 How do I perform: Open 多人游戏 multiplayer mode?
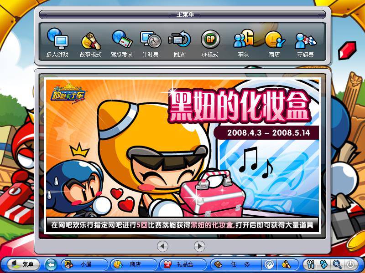click(57, 43)
